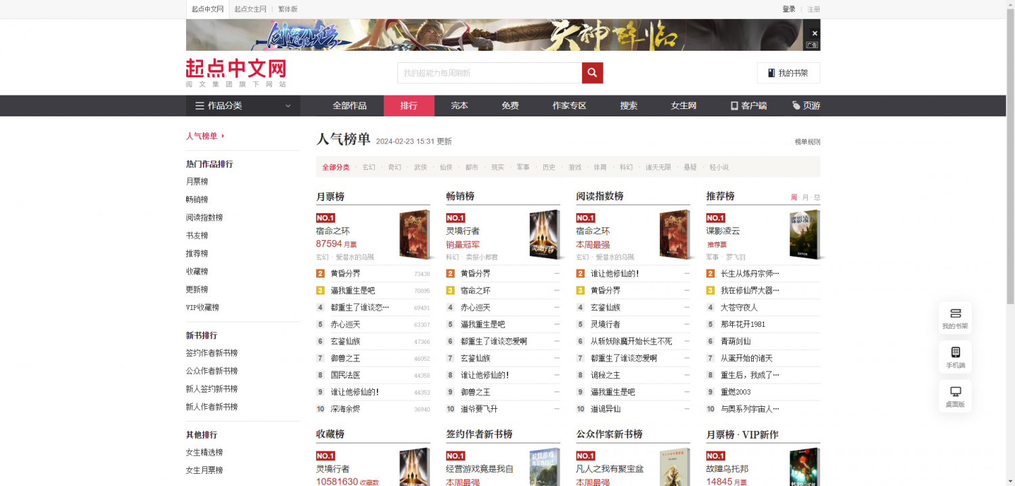The image size is (1015, 486).
Task: Select the 排行 navigation tab
Action: click(x=409, y=106)
